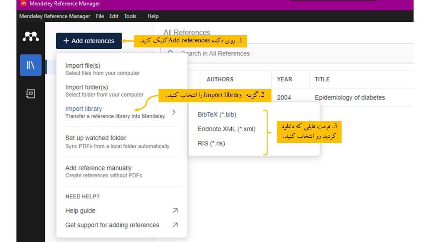The image size is (430, 242).
Task: Open the Notebook icon in the sidebar
Action: tap(30, 94)
